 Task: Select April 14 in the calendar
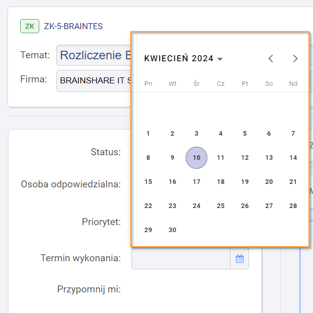point(293,157)
